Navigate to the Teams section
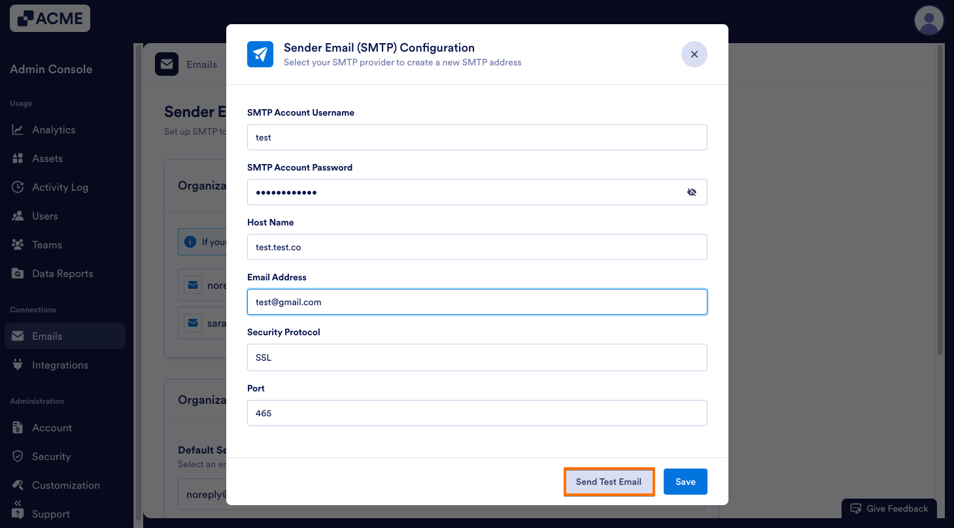 pyautogui.click(x=46, y=244)
